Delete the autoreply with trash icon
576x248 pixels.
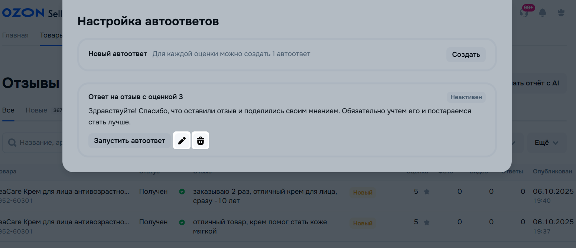click(x=201, y=141)
